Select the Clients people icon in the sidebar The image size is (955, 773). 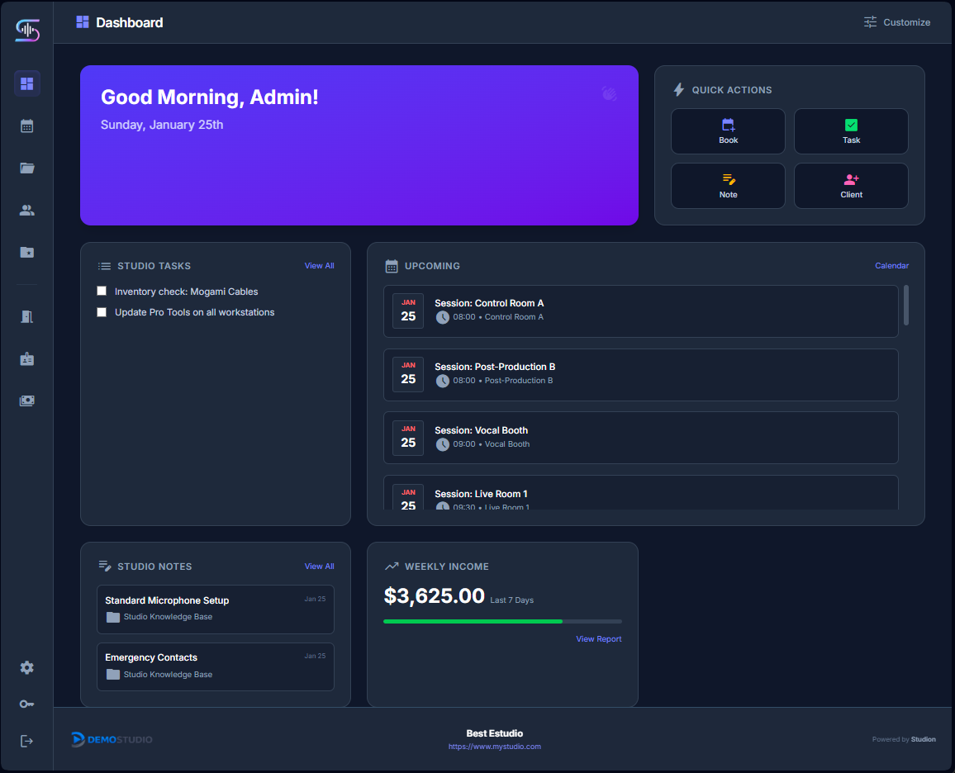point(26,210)
